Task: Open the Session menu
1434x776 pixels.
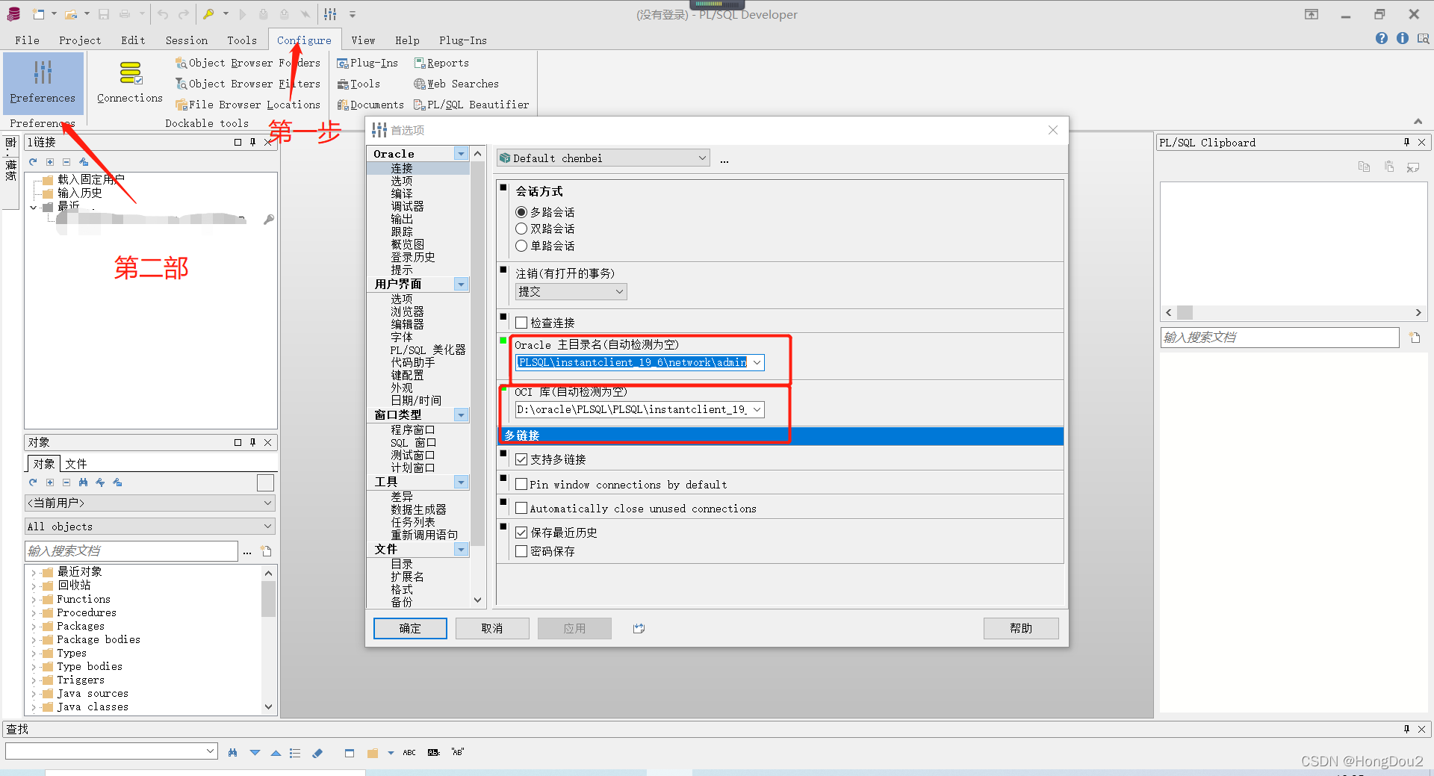Action: click(187, 40)
